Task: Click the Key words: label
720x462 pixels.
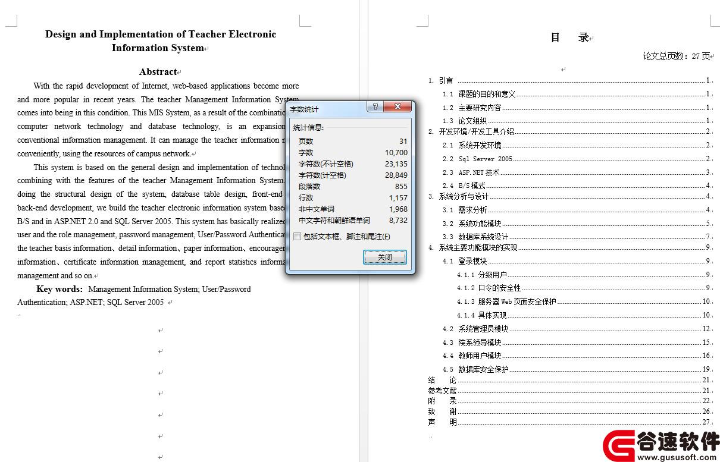Action: click(60, 289)
